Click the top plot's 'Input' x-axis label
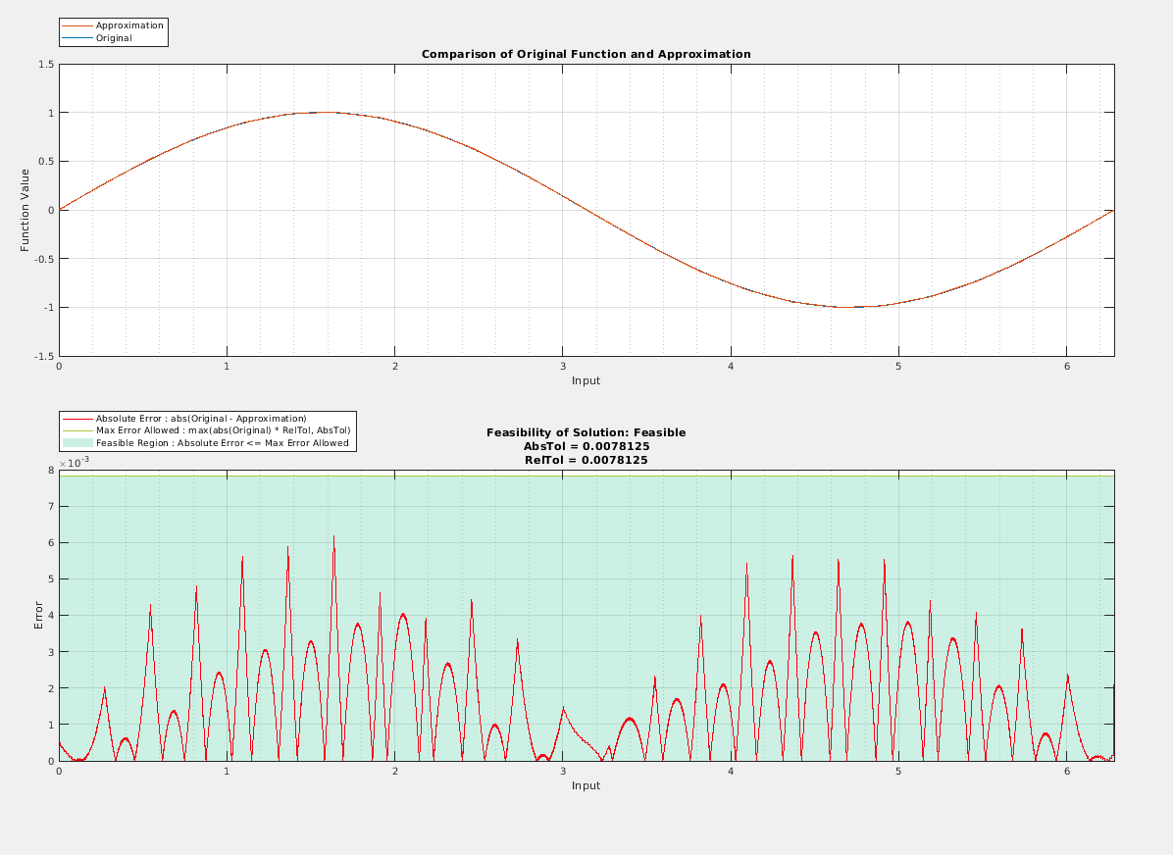 (x=586, y=380)
